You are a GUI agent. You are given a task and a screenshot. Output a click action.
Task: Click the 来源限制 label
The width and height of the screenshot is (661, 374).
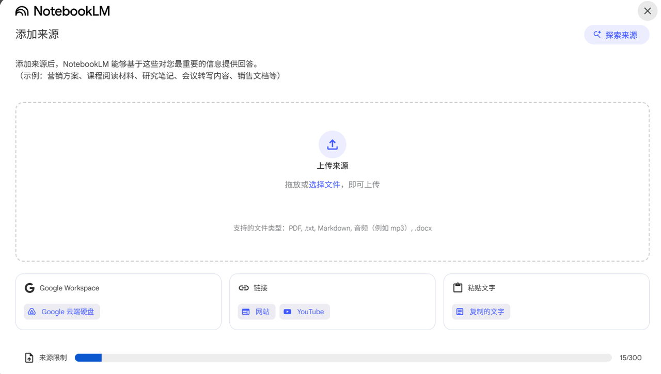(53, 357)
